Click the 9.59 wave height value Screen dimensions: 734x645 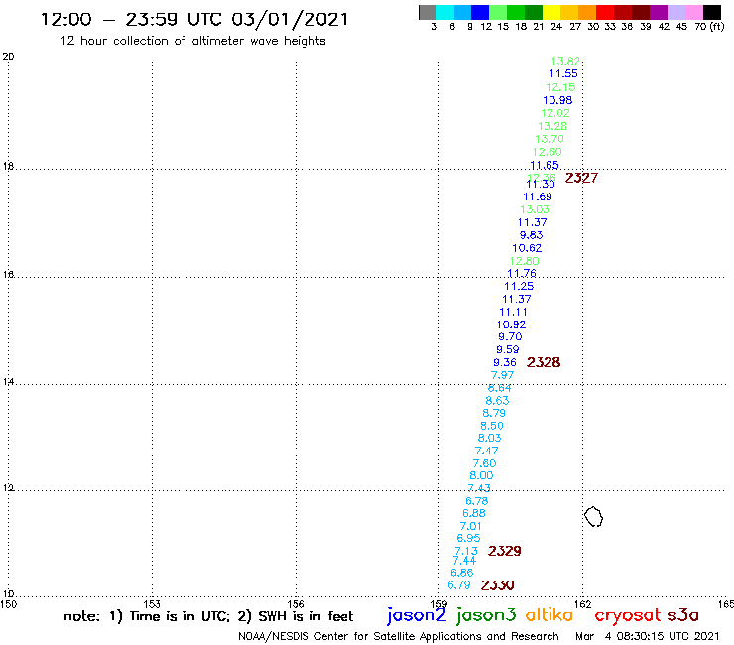[x=508, y=349]
